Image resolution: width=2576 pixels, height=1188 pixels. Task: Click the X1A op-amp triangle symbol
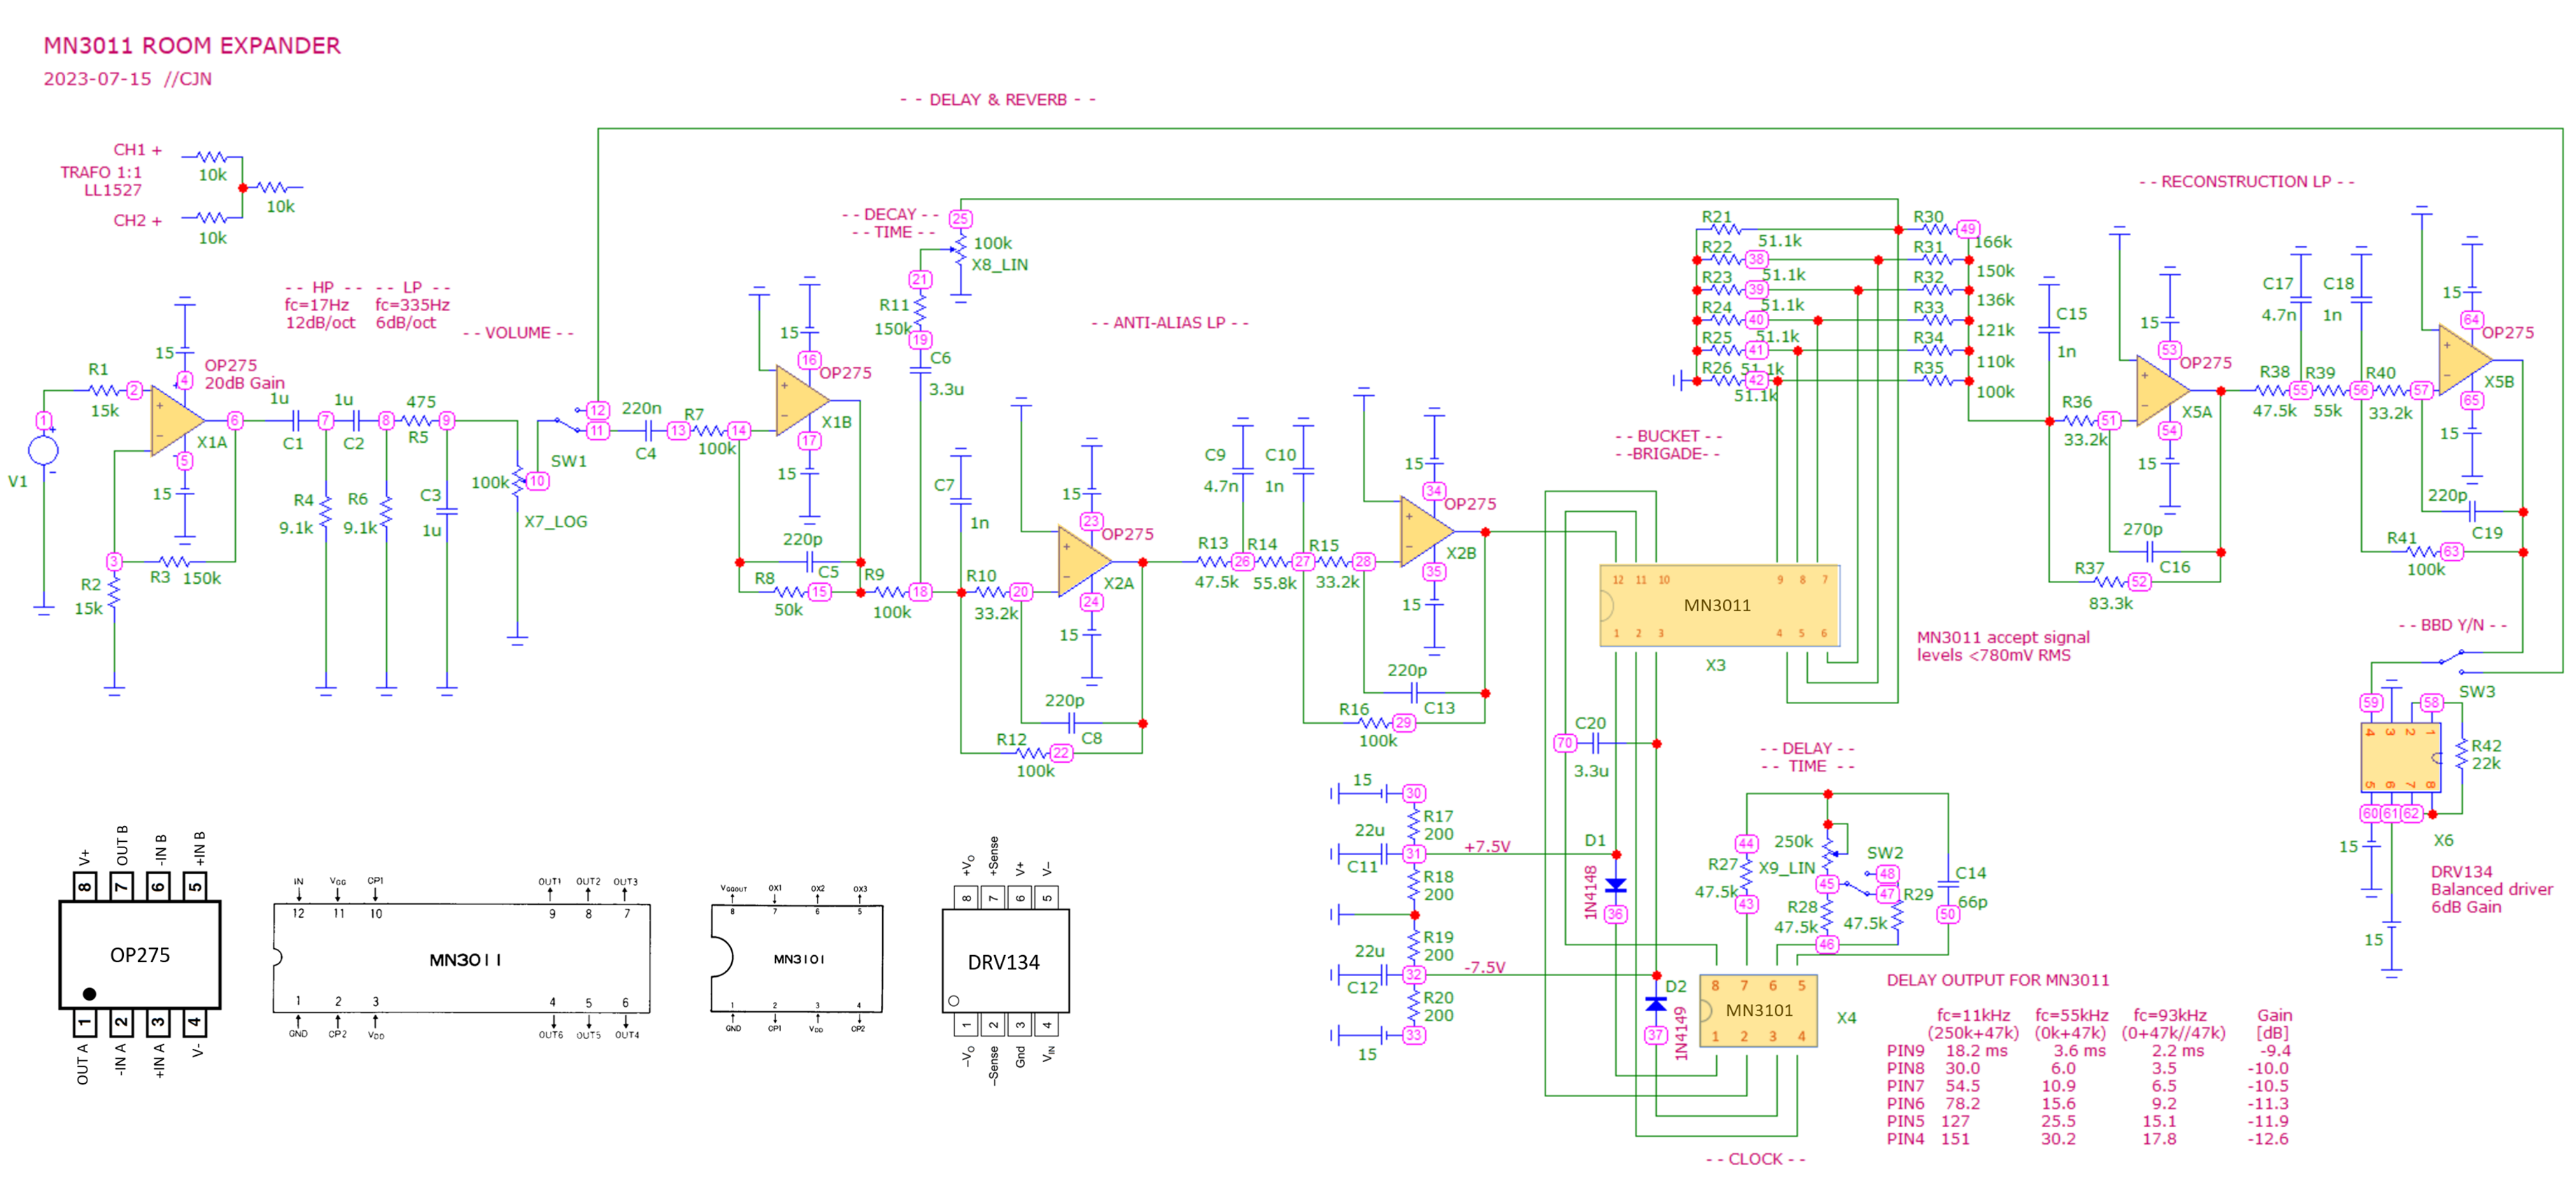click(x=177, y=421)
